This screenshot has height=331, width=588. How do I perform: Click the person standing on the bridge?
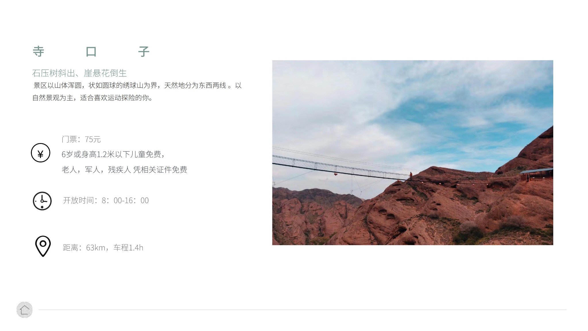coord(411,176)
